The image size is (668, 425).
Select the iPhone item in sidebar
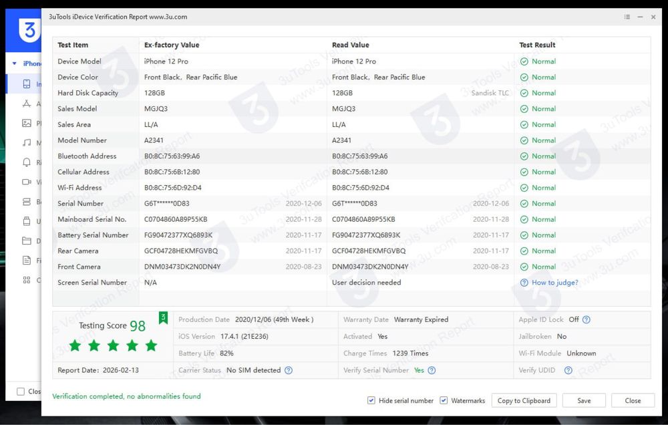32,63
